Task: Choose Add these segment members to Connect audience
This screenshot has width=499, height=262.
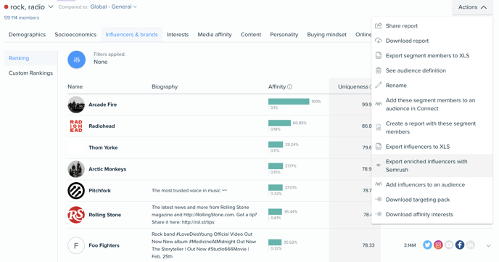Action: [432, 105]
